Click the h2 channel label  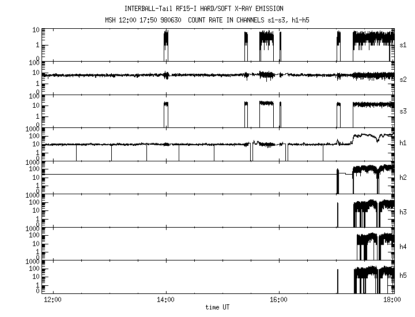pos(403,178)
